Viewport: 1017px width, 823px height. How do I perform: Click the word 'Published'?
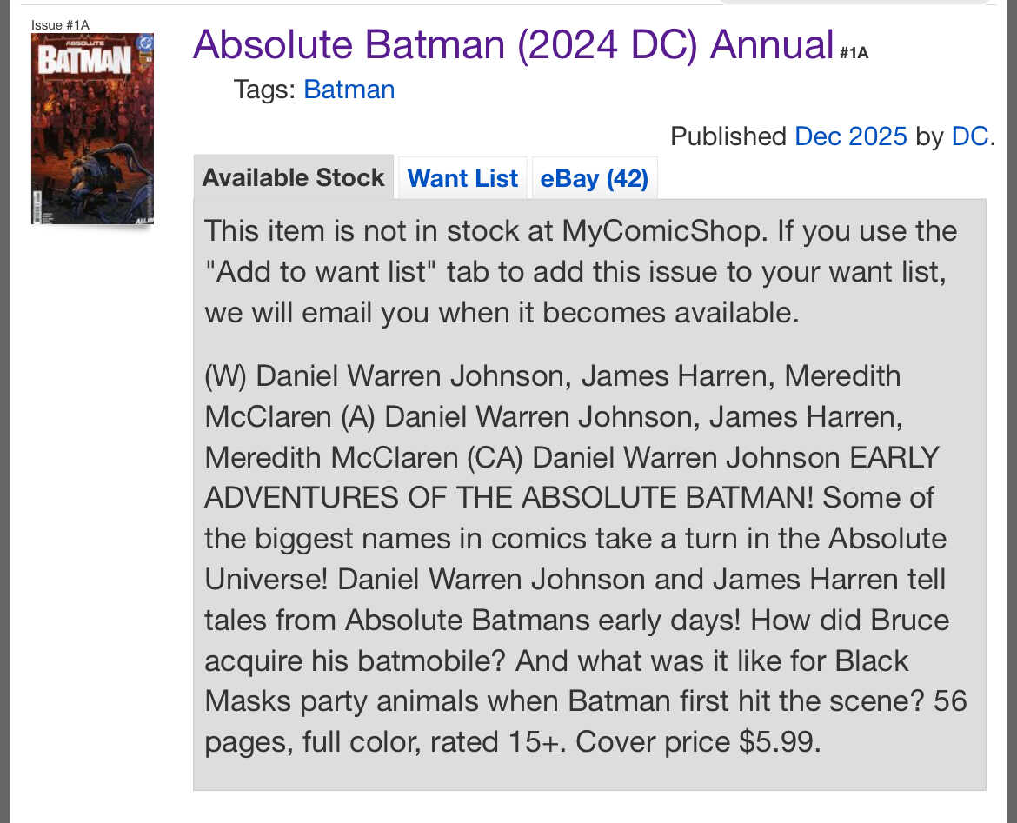pos(728,136)
